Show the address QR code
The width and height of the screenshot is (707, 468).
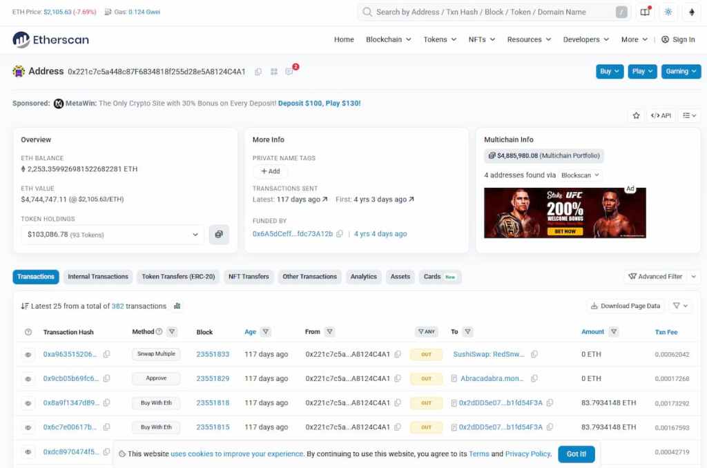point(273,71)
